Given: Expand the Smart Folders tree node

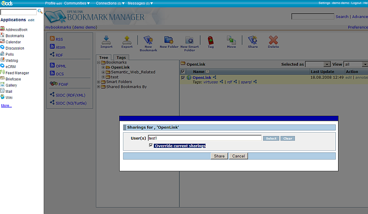Looking at the screenshot, I should click(x=98, y=82).
